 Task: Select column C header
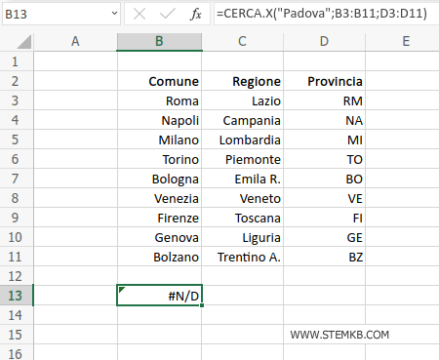[243, 42]
